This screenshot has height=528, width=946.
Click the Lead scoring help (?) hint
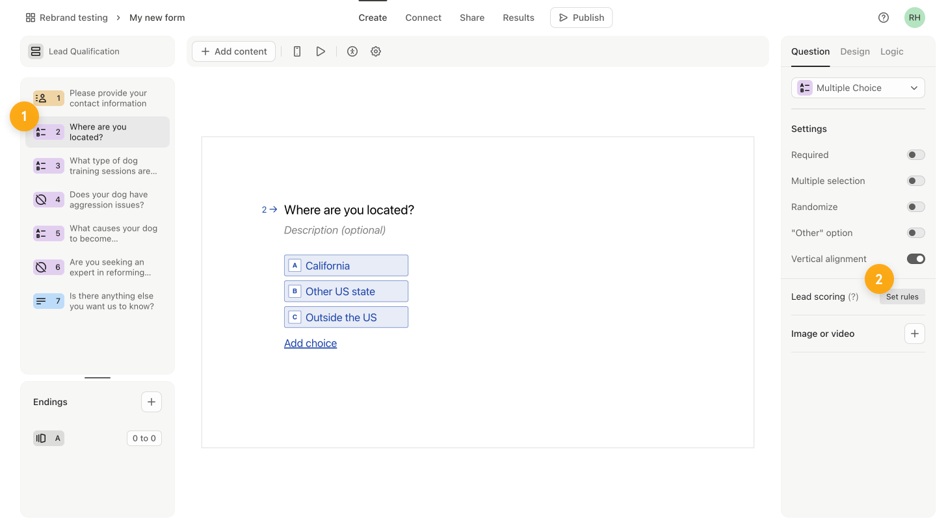point(853,297)
